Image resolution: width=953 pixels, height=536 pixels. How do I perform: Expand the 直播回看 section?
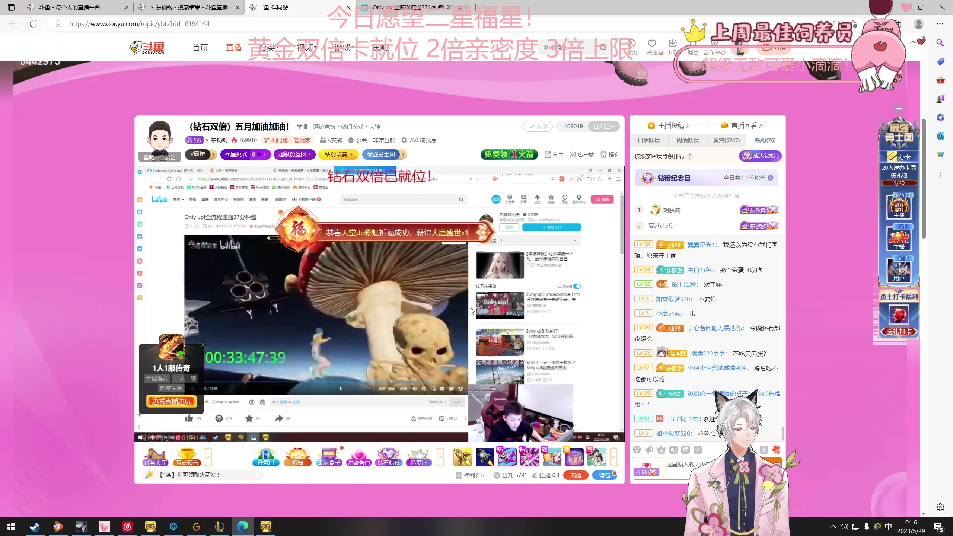tap(741, 125)
